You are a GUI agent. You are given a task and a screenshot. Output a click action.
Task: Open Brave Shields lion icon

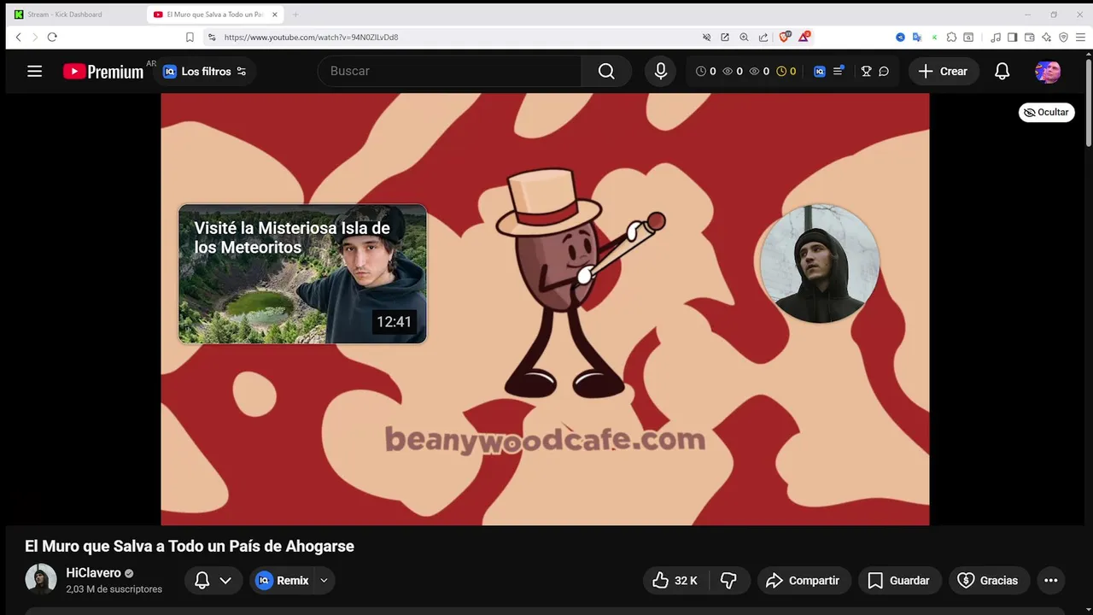[785, 37]
